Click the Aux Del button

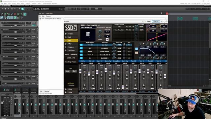(74, 71)
